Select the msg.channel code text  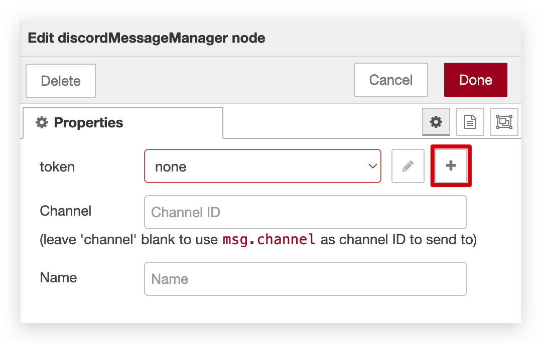coord(269,239)
